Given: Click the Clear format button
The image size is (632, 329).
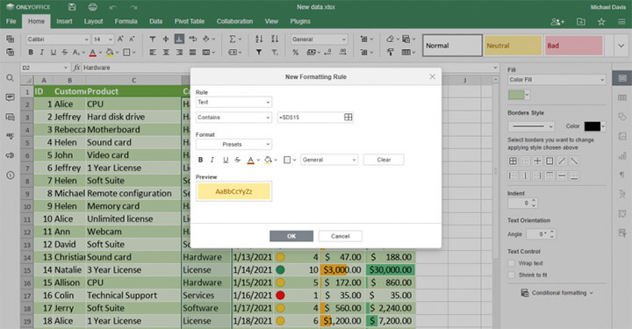Looking at the screenshot, I should coord(384,160).
